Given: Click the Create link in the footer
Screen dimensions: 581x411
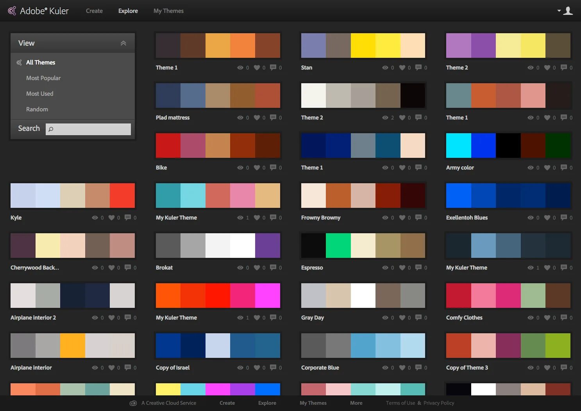Looking at the screenshot, I should pyautogui.click(x=227, y=403).
